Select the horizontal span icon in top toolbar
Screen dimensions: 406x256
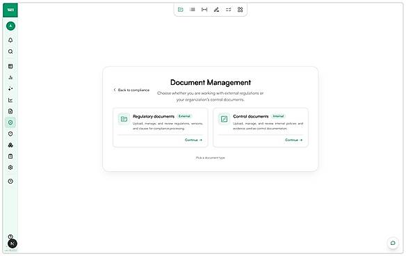(204, 10)
